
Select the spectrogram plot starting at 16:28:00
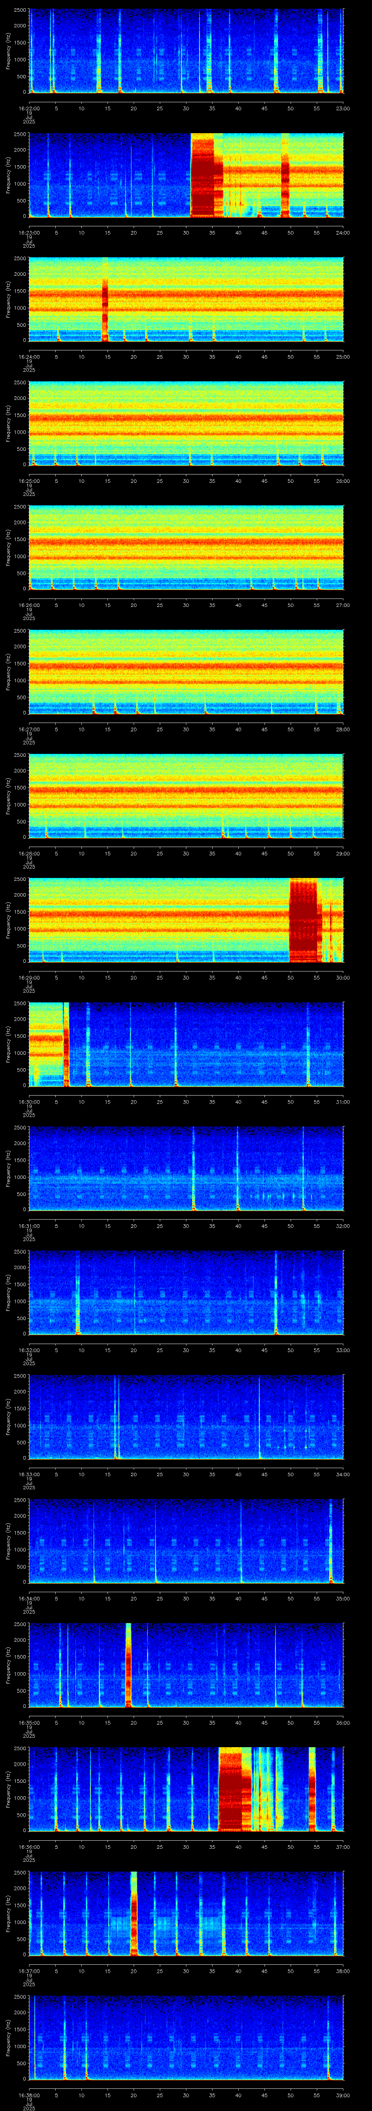(x=186, y=796)
